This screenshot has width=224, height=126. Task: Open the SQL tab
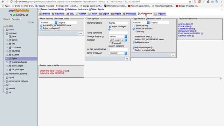70,14
